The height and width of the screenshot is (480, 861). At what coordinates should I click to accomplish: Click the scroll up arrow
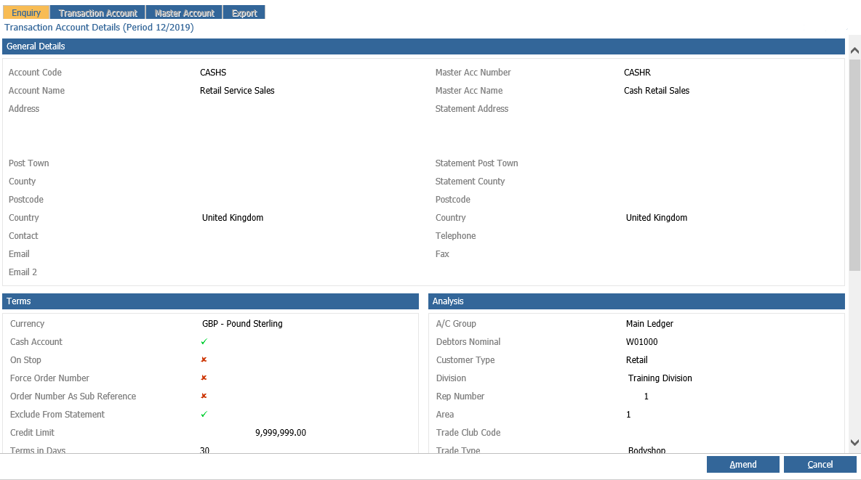[x=854, y=50]
